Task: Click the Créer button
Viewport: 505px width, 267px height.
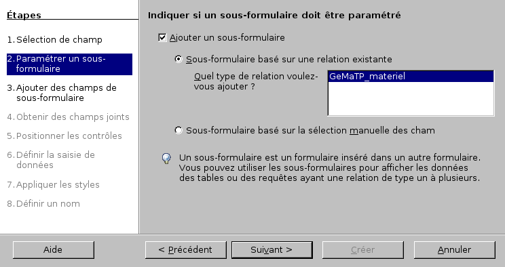Action: point(363,249)
